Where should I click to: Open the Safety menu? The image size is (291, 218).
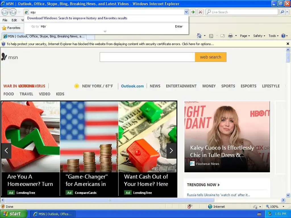pyautogui.click(x=259, y=36)
